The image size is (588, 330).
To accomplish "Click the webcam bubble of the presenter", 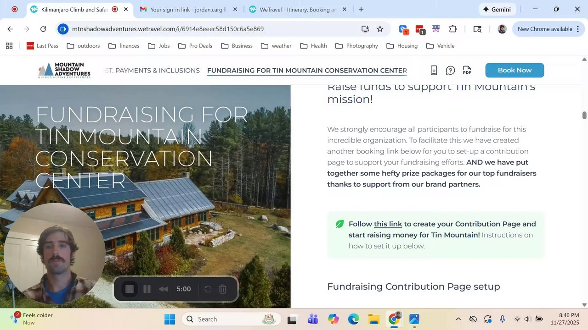I will 54,253.
